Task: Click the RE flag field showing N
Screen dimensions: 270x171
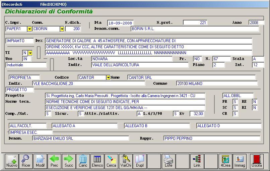Action: pos(255,102)
